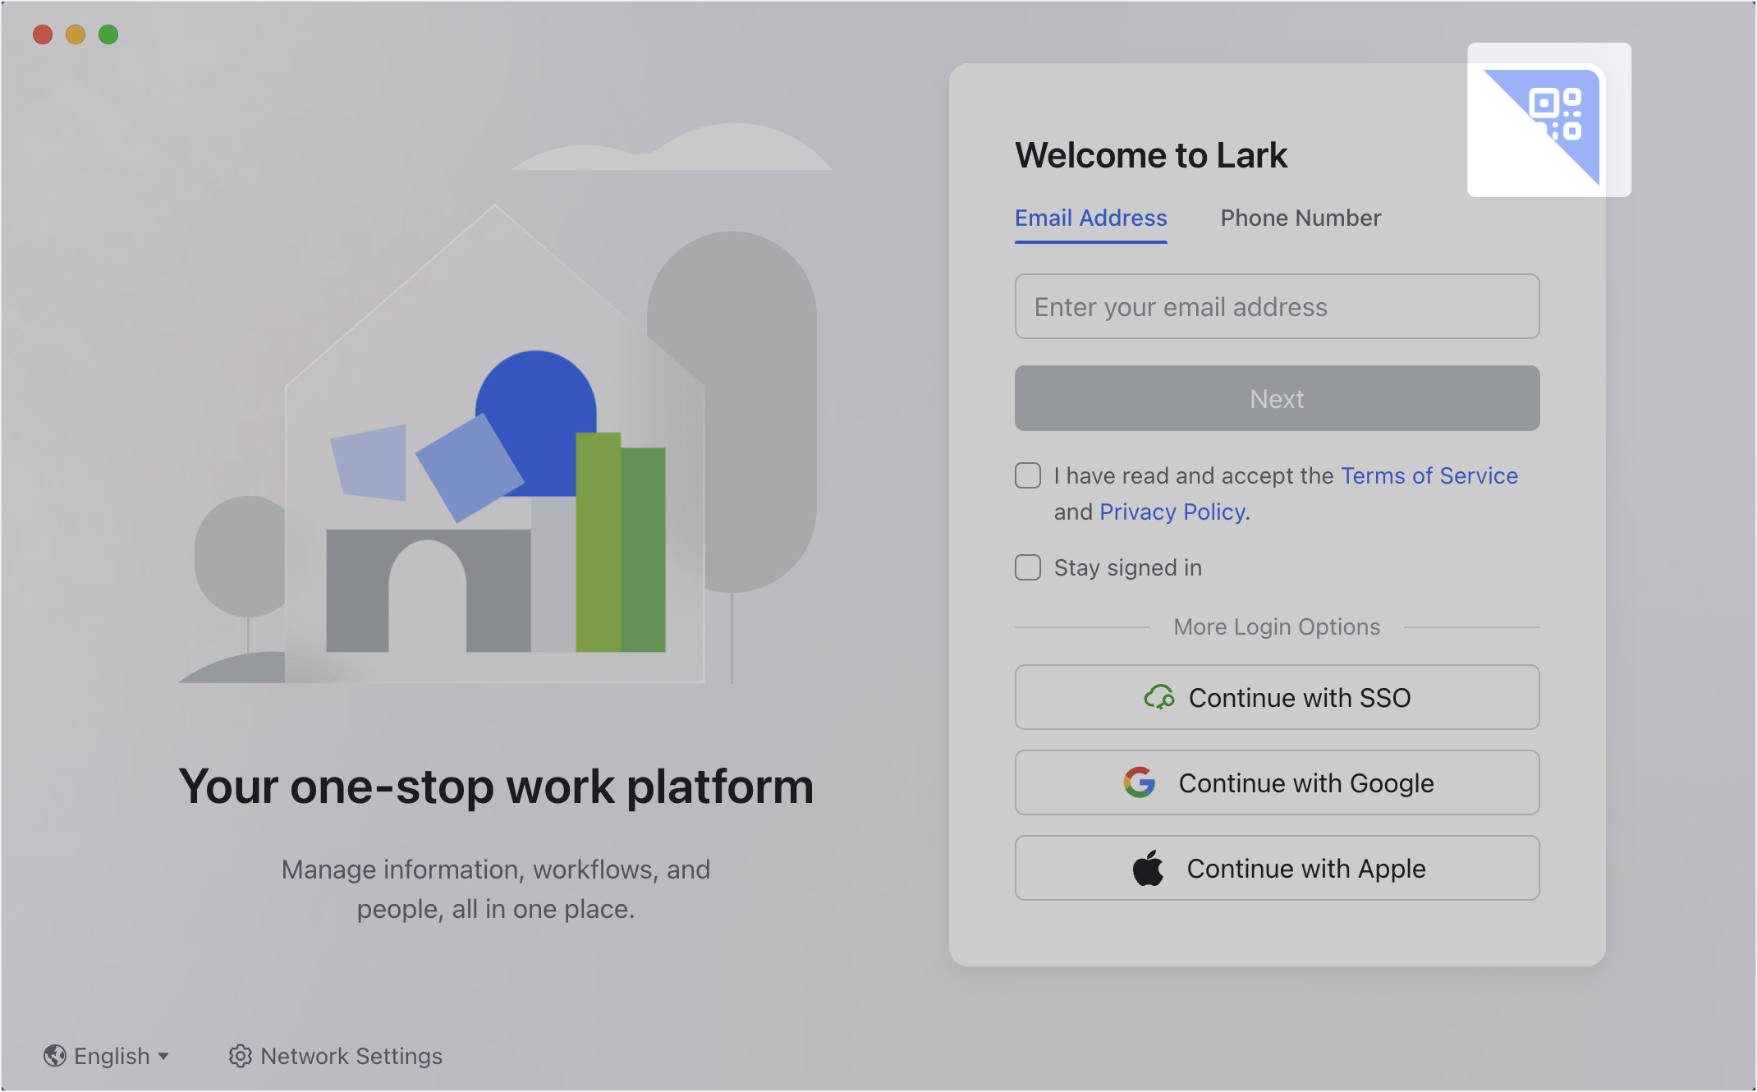The height and width of the screenshot is (1092, 1757).
Task: Select the Email Address tab
Action: pyautogui.click(x=1090, y=218)
